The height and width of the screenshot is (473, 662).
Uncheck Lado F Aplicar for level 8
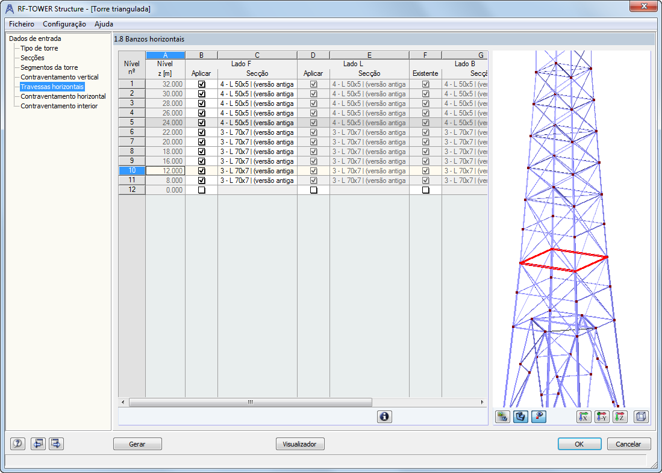(201, 152)
